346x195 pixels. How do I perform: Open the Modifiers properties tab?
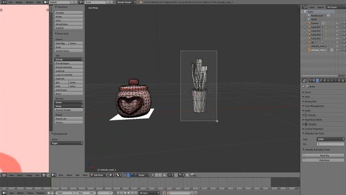332,81
